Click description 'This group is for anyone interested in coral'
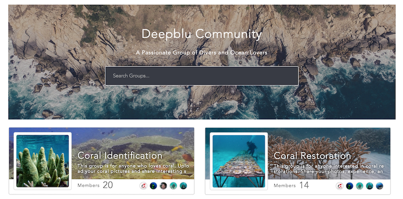 click(x=328, y=168)
